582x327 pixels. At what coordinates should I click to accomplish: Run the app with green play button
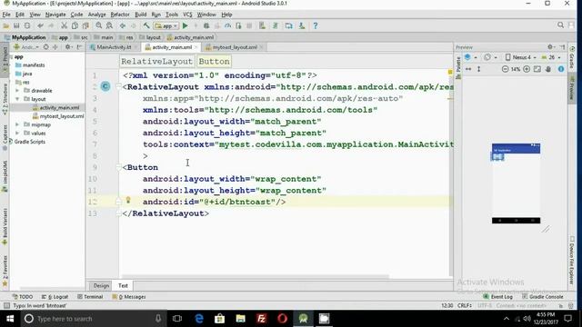(x=186, y=26)
